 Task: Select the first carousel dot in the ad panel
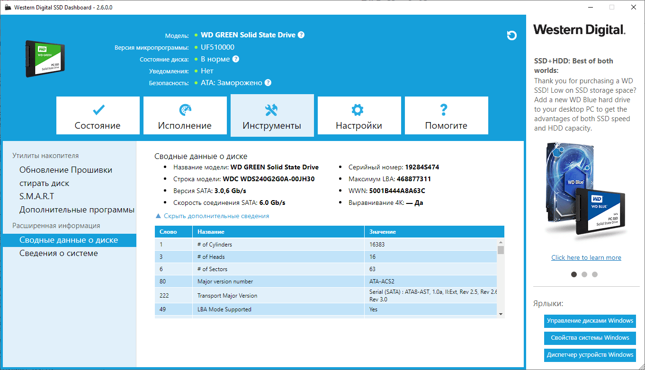(574, 274)
